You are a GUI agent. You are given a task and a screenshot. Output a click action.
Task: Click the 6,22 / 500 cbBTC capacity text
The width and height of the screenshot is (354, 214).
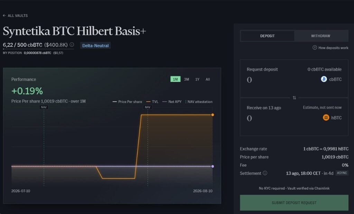22,45
